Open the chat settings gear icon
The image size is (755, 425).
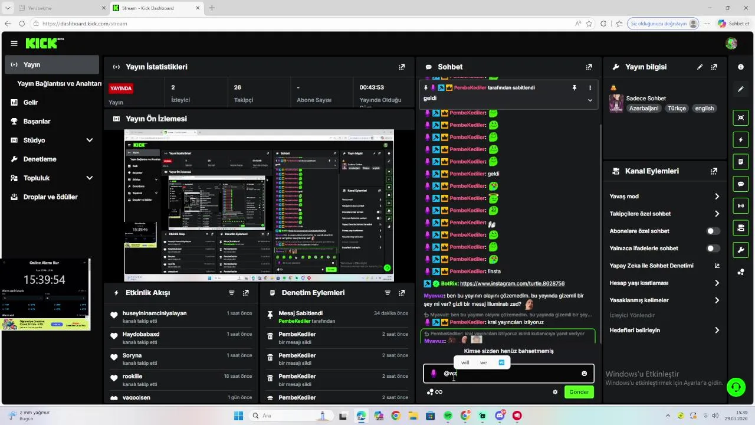(555, 392)
